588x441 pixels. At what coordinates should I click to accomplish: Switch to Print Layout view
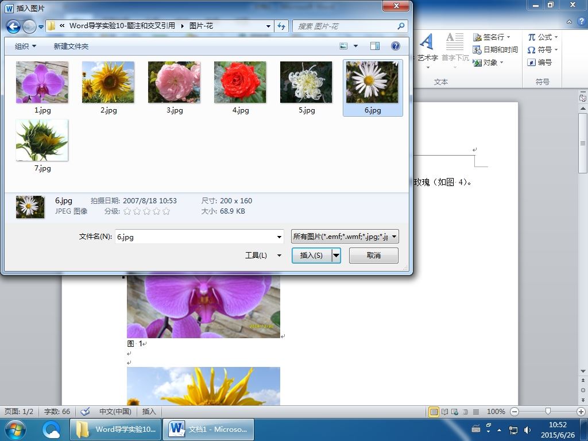[434, 412]
